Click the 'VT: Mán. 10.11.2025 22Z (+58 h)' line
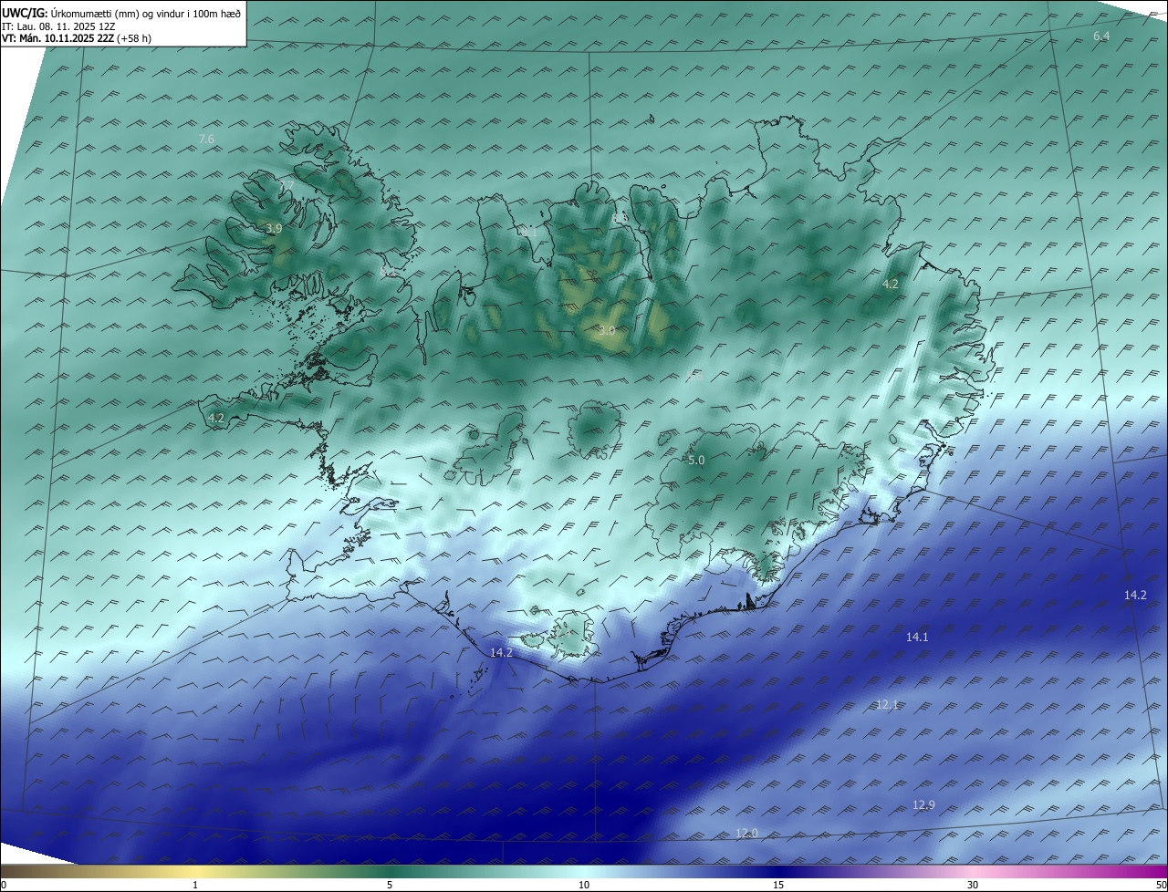The height and width of the screenshot is (892, 1168). pos(77,38)
